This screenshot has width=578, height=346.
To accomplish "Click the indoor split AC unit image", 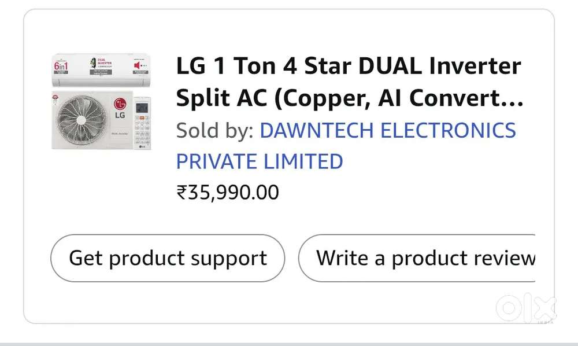I will 102,71.
